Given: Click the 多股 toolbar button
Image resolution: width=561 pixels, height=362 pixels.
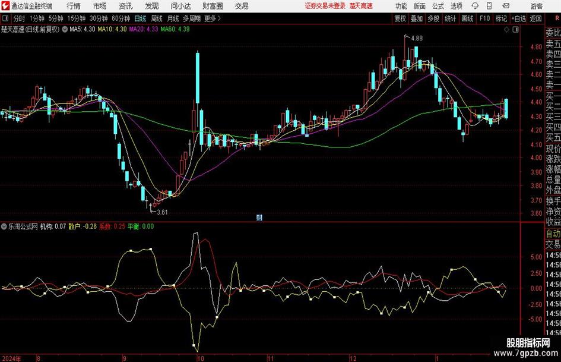Looking at the screenshot, I should 433,18.
